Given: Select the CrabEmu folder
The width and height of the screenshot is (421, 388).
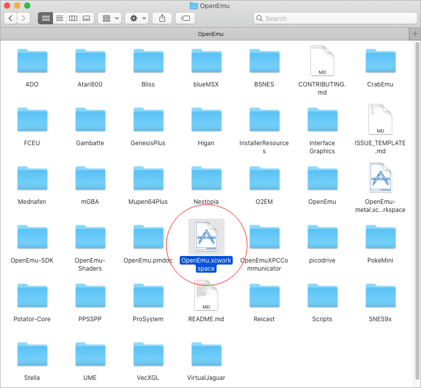Looking at the screenshot, I should 381,61.
